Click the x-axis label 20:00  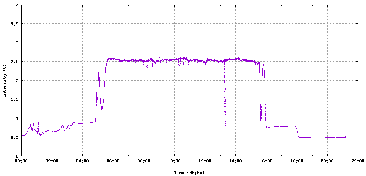click(327, 161)
